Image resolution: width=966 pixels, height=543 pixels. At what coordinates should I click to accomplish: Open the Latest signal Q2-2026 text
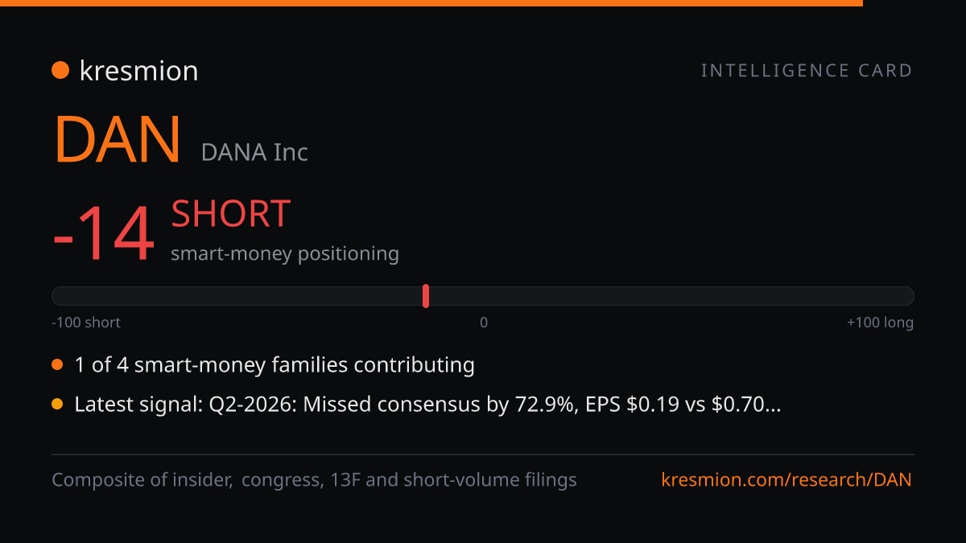coord(427,405)
